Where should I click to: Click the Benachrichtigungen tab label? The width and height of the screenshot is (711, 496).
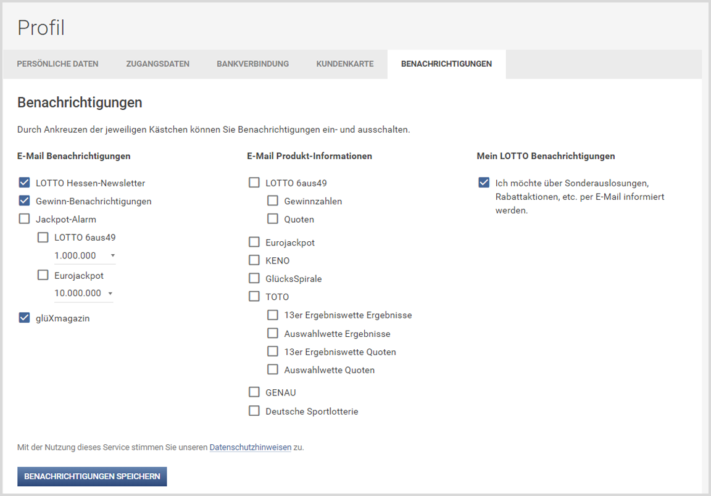(x=447, y=64)
